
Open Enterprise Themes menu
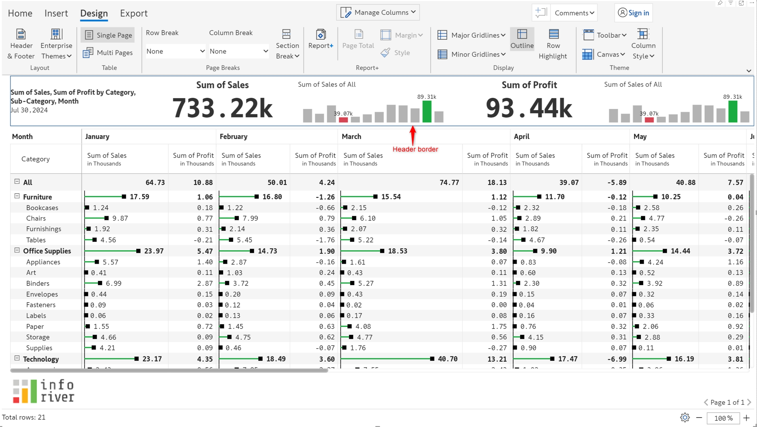[x=56, y=44]
